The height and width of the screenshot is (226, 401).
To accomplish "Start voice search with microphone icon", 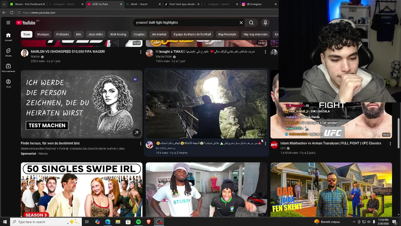I will [265, 23].
